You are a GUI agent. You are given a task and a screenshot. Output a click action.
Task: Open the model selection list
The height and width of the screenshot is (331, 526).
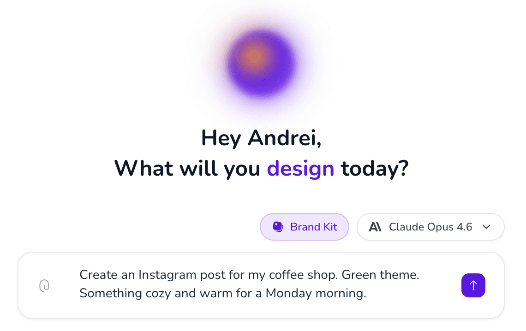(x=430, y=226)
